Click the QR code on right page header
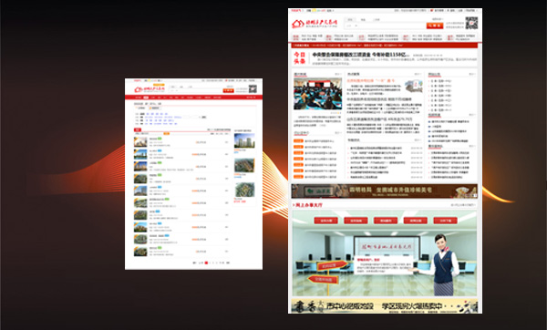The height and width of the screenshot is (330, 547). coord(471,23)
